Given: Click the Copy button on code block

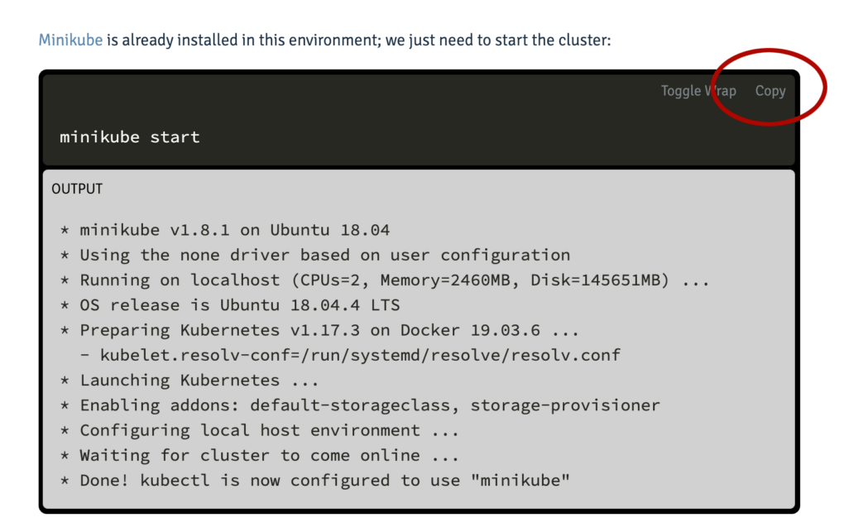Looking at the screenshot, I should pos(770,91).
